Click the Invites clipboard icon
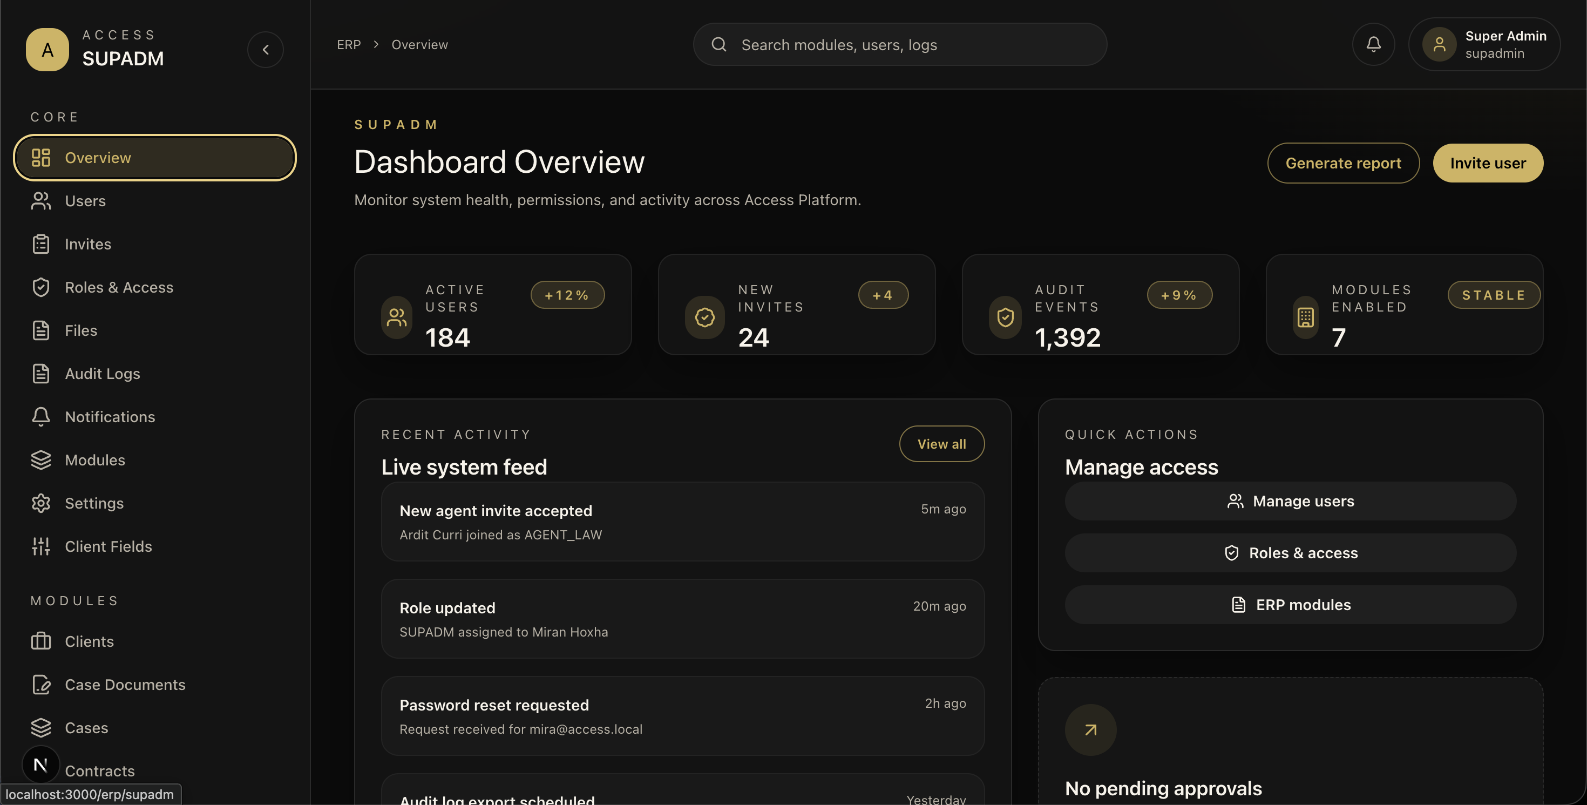1587x805 pixels. click(40, 244)
